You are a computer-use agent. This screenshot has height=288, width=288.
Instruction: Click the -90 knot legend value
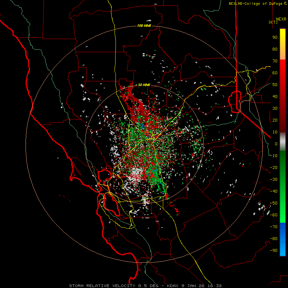tap(274, 251)
